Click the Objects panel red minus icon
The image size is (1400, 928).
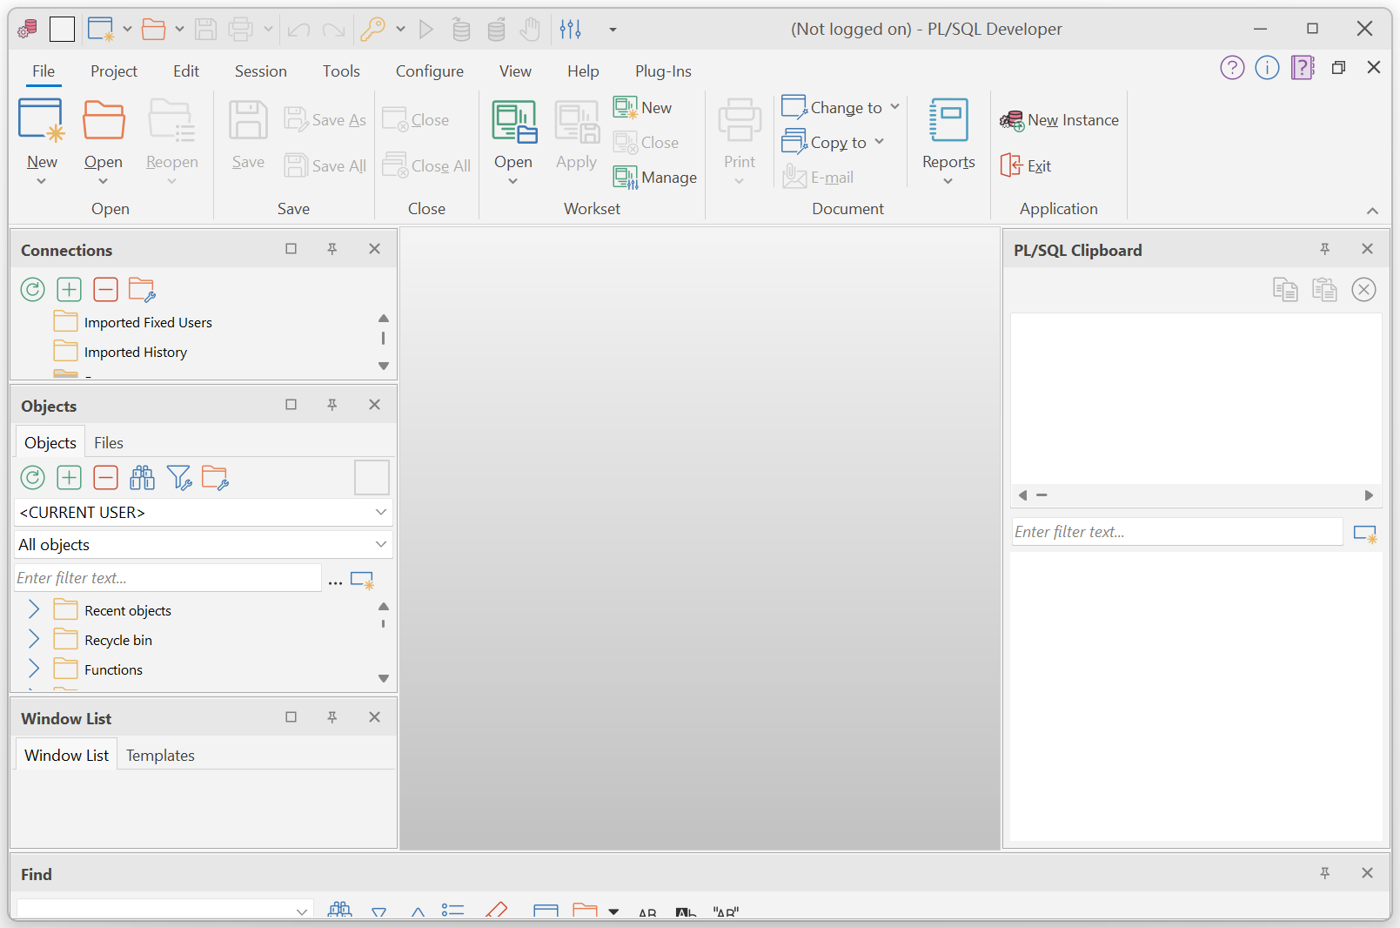point(106,477)
